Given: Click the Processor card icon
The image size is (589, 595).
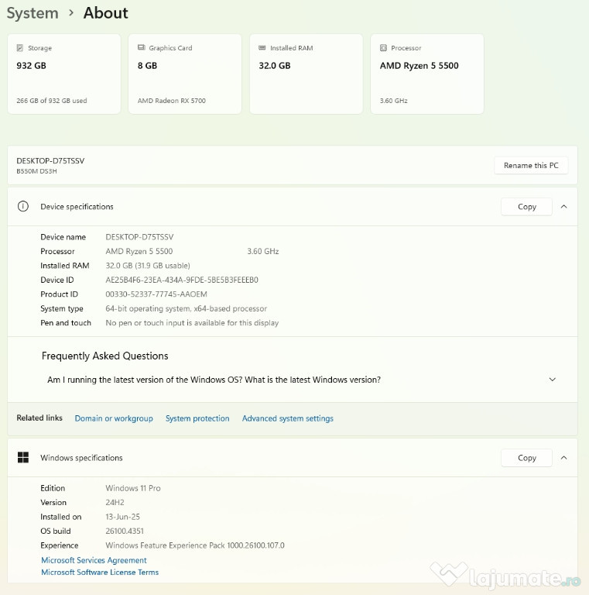Looking at the screenshot, I should coord(383,48).
